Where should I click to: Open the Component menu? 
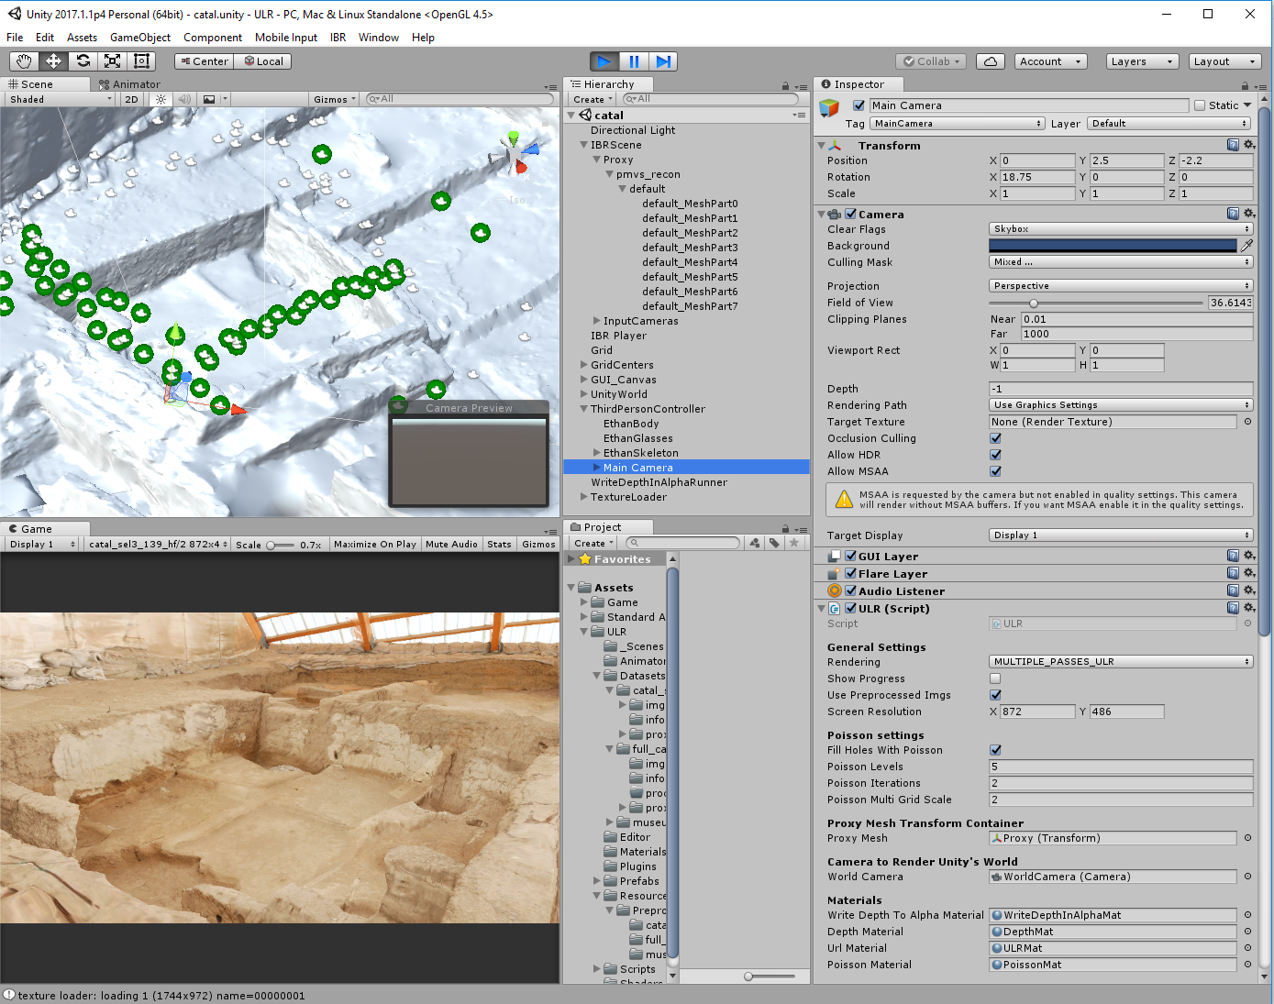click(213, 38)
